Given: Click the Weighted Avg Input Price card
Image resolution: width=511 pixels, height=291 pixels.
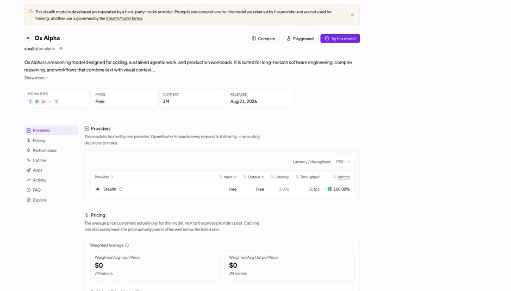Looking at the screenshot, I should coord(155,265).
